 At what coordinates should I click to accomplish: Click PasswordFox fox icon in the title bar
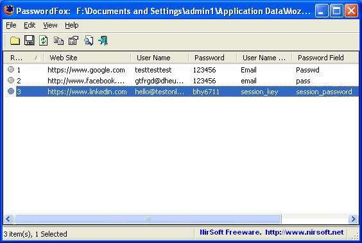point(9,10)
